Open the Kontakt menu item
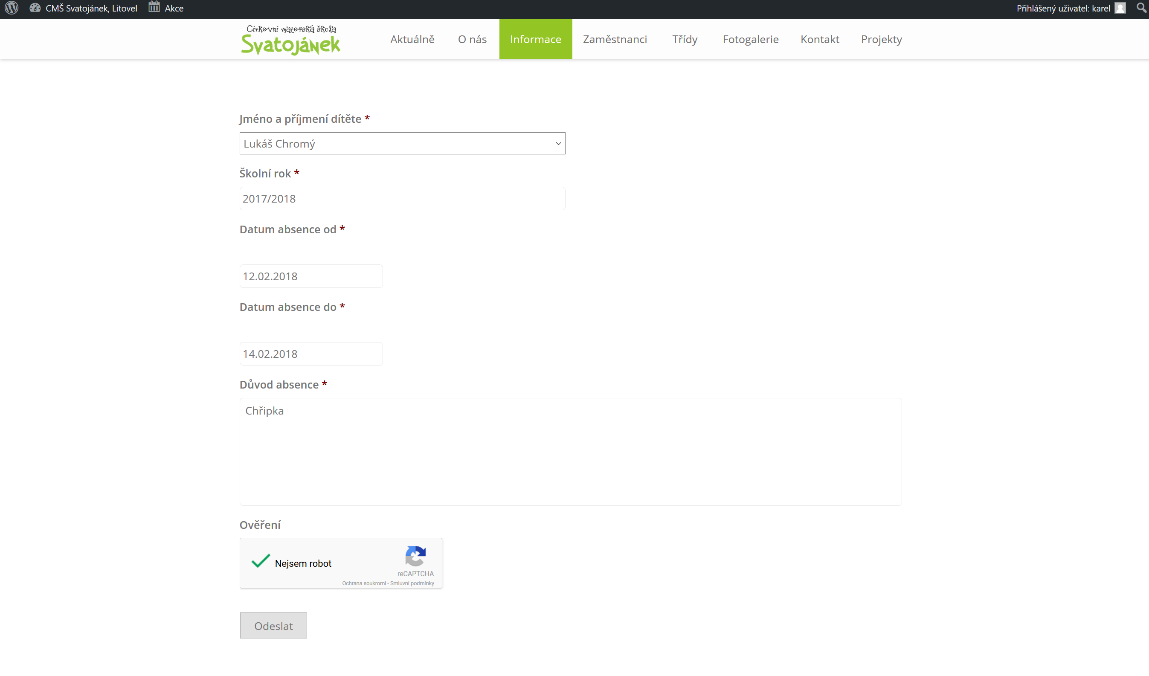 point(820,39)
